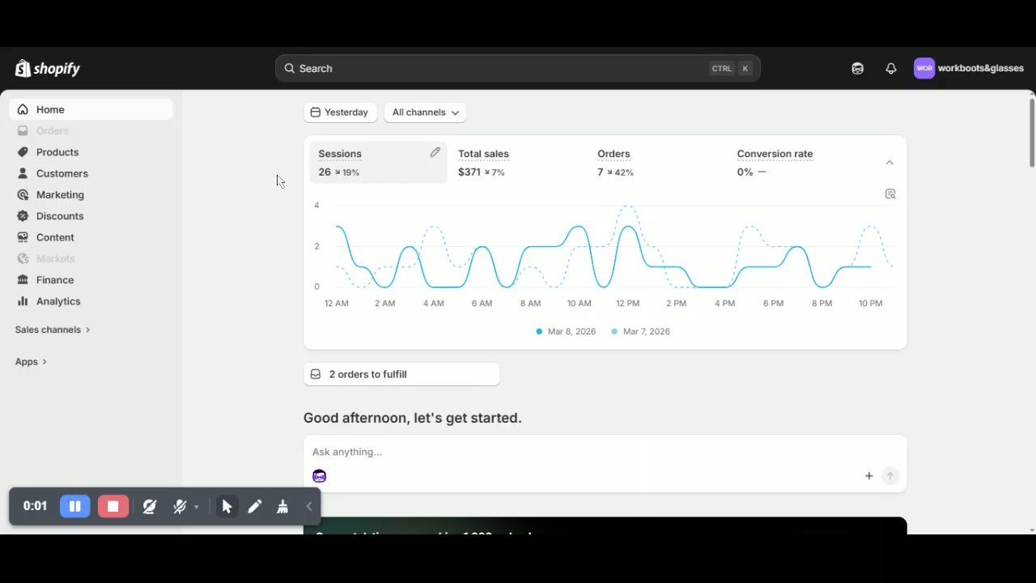This screenshot has width=1036, height=583.
Task: Open Products in sidebar
Action: pos(91,152)
